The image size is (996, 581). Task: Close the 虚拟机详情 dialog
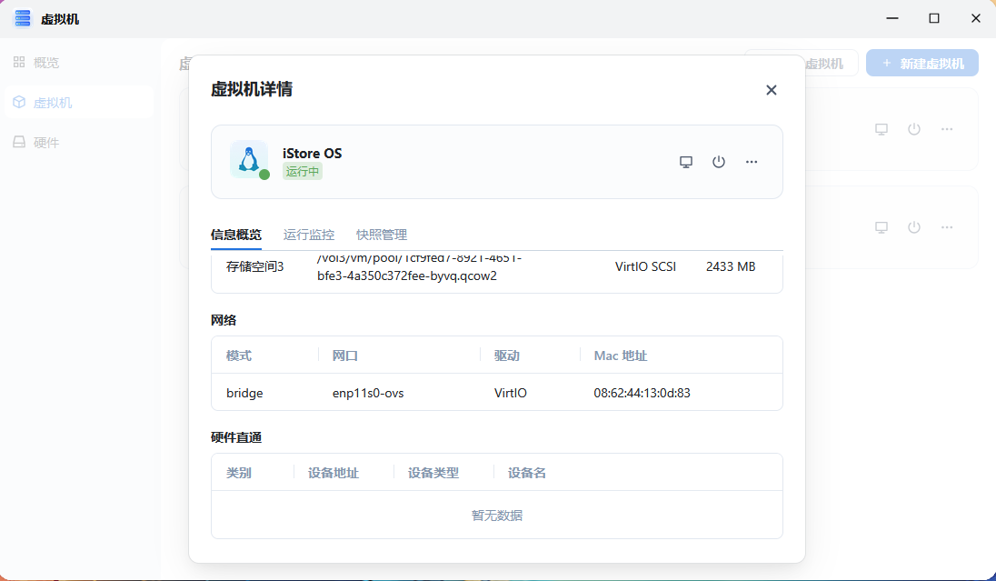(x=772, y=90)
